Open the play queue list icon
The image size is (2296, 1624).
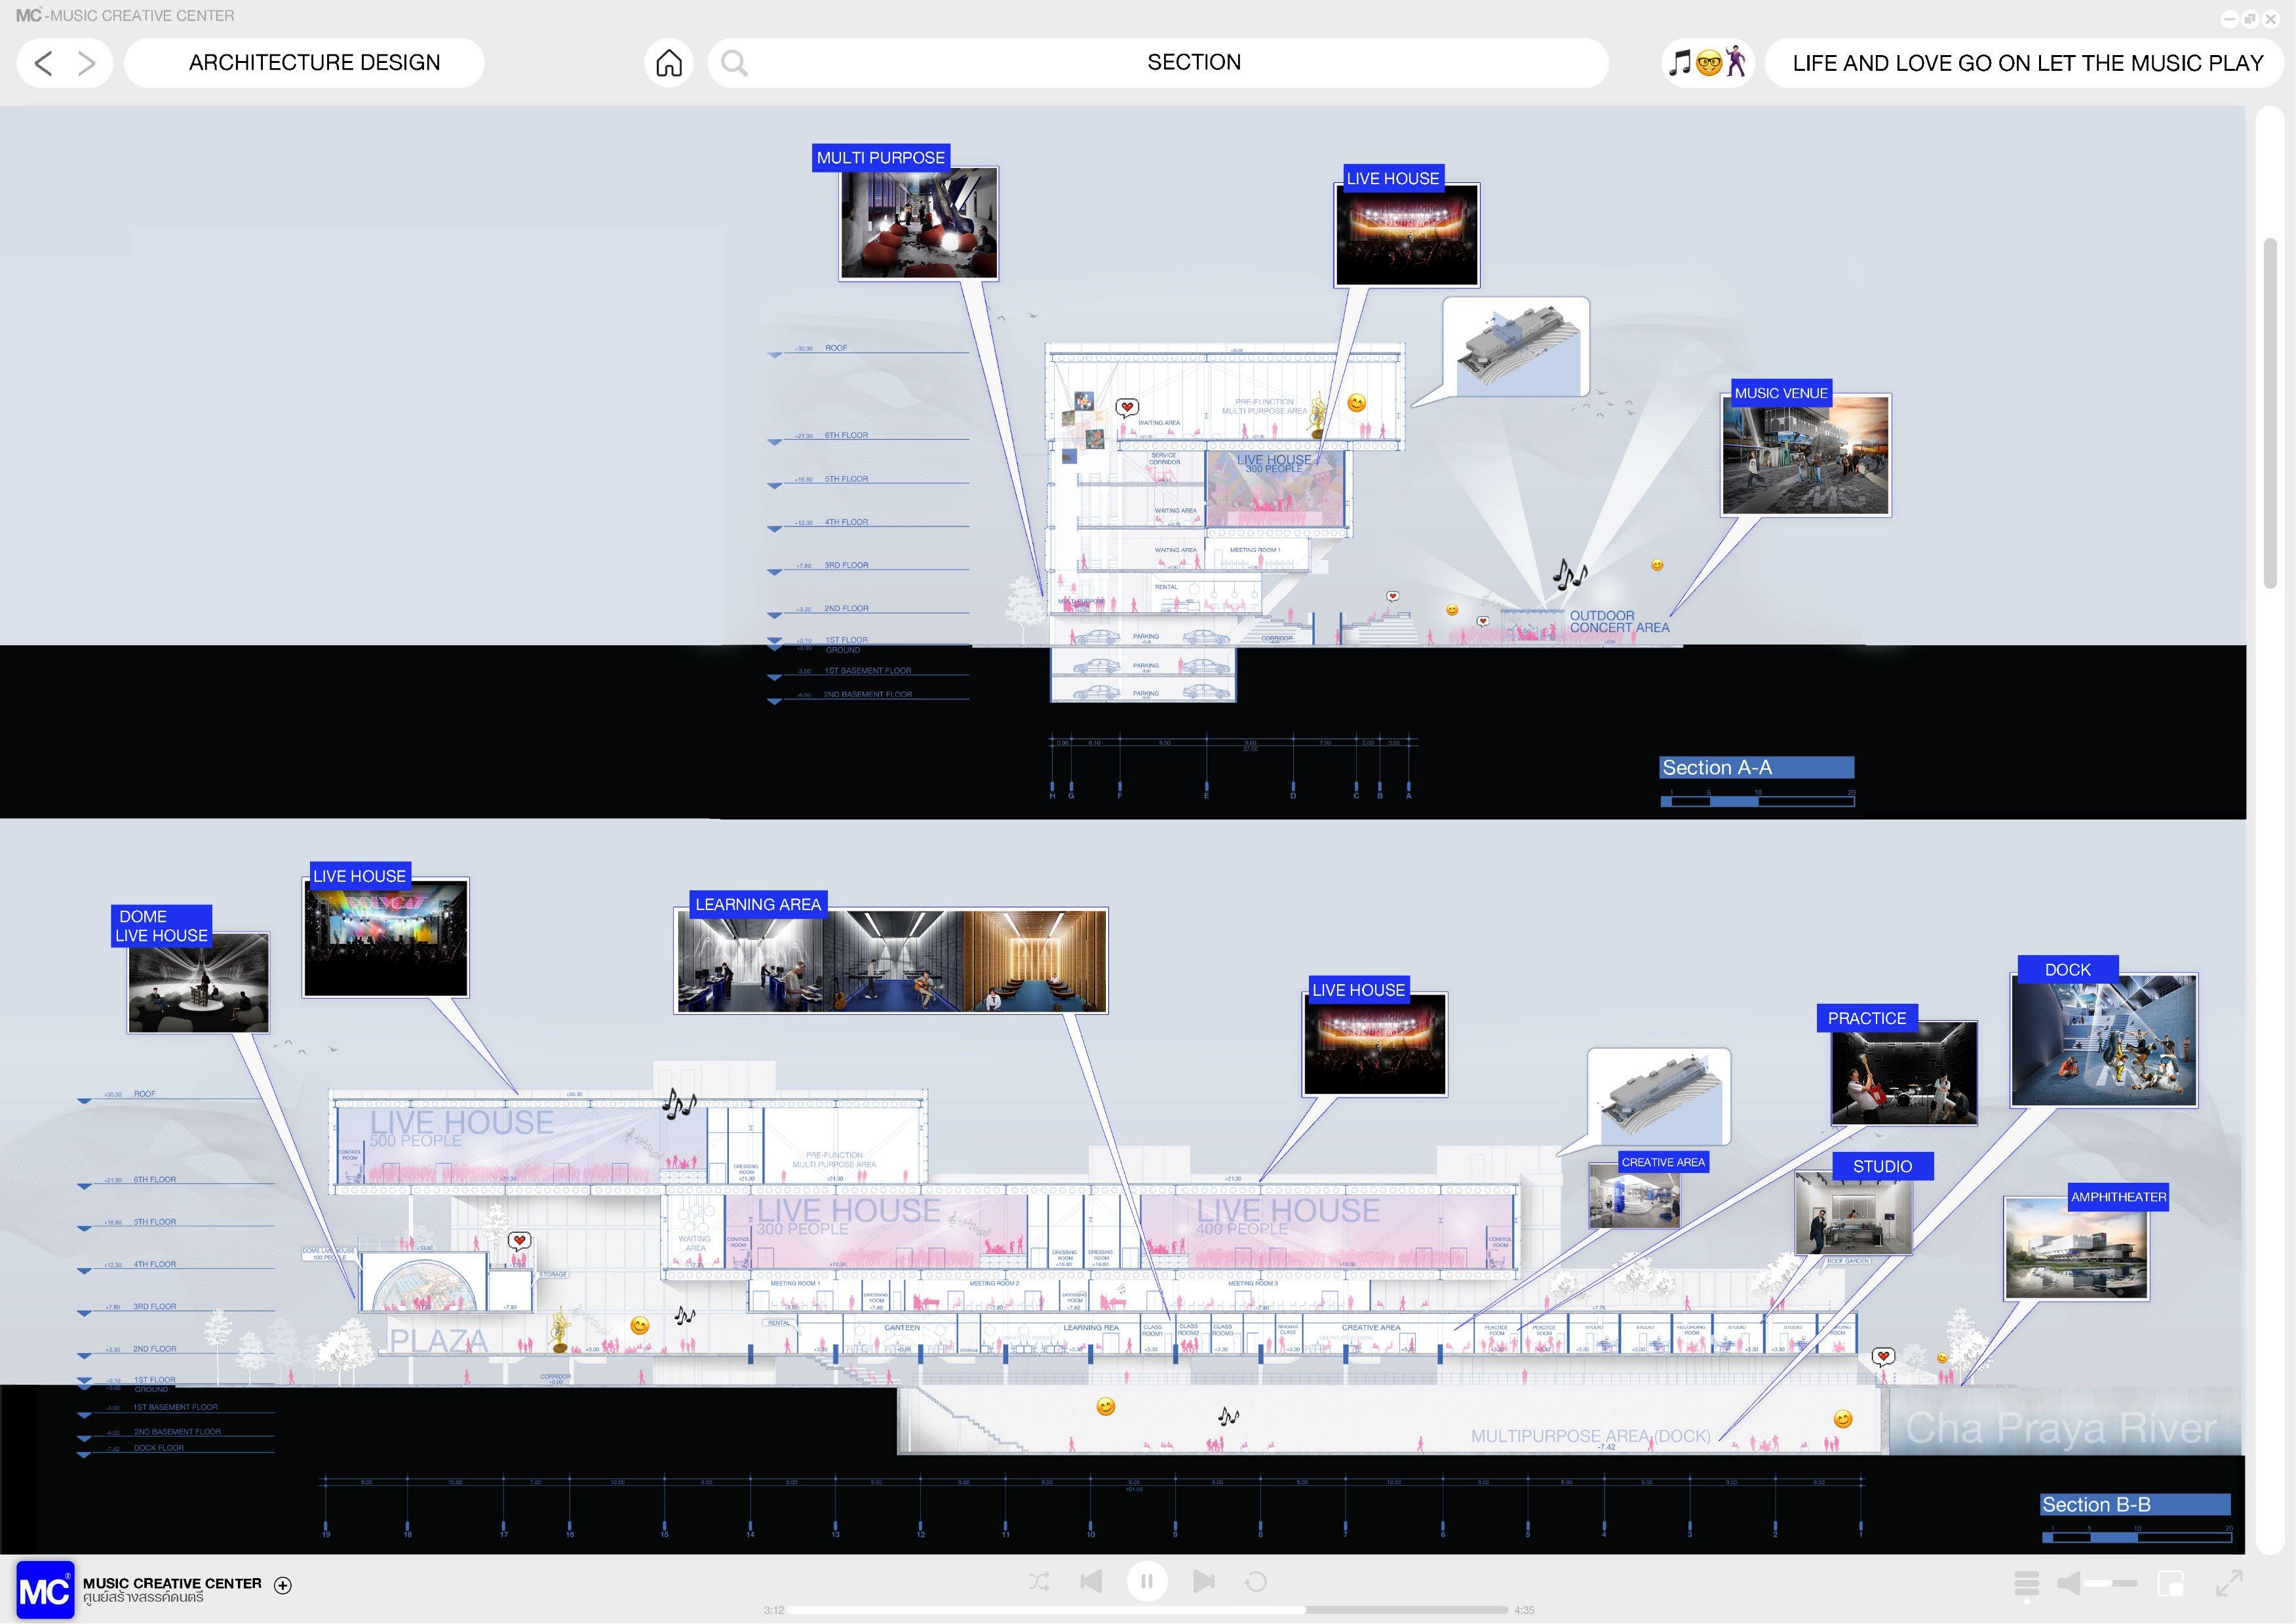pos(2026,1583)
